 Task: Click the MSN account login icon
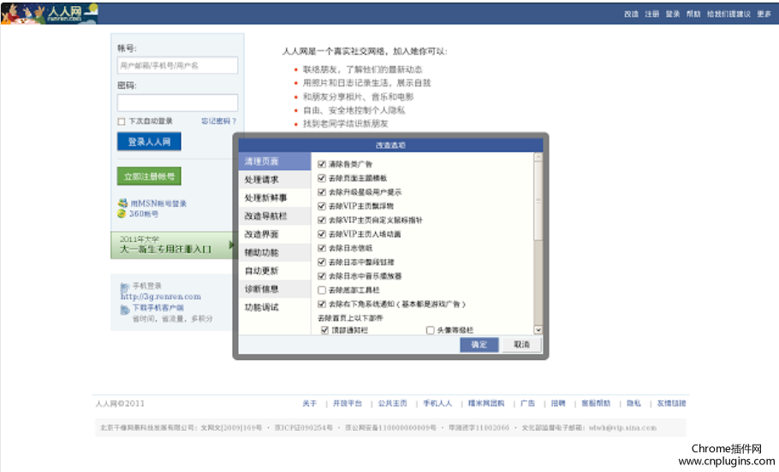click(x=123, y=204)
